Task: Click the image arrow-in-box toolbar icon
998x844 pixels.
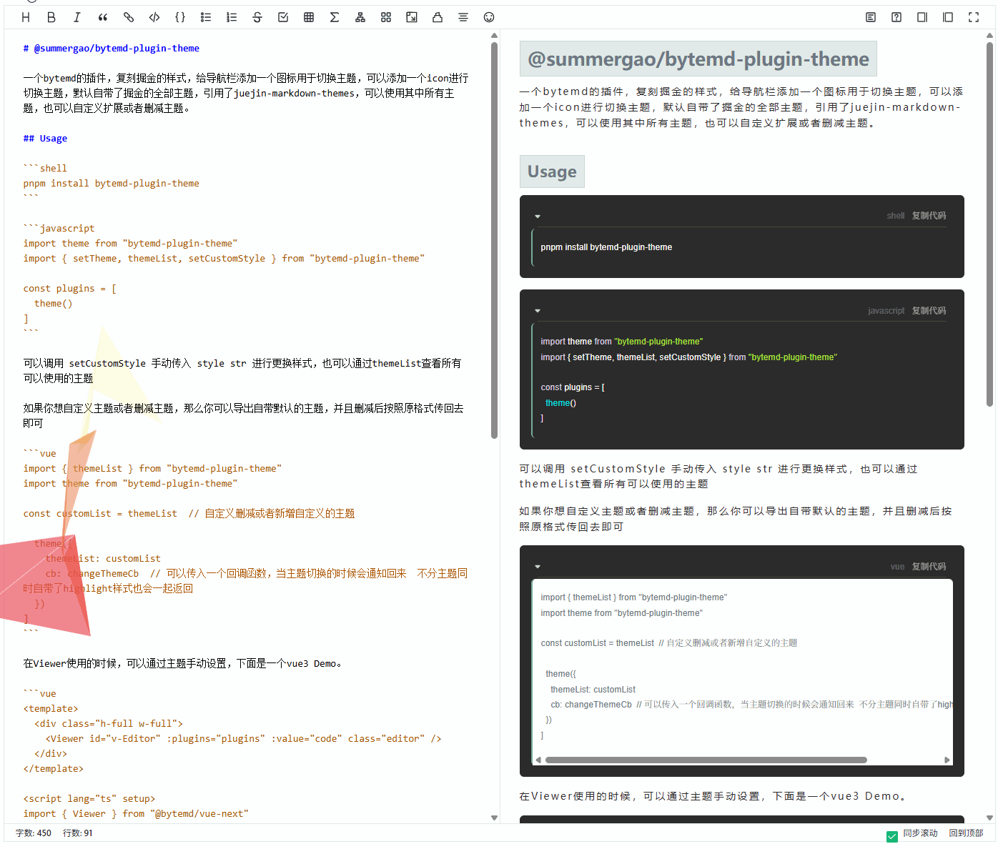Action: (x=412, y=17)
